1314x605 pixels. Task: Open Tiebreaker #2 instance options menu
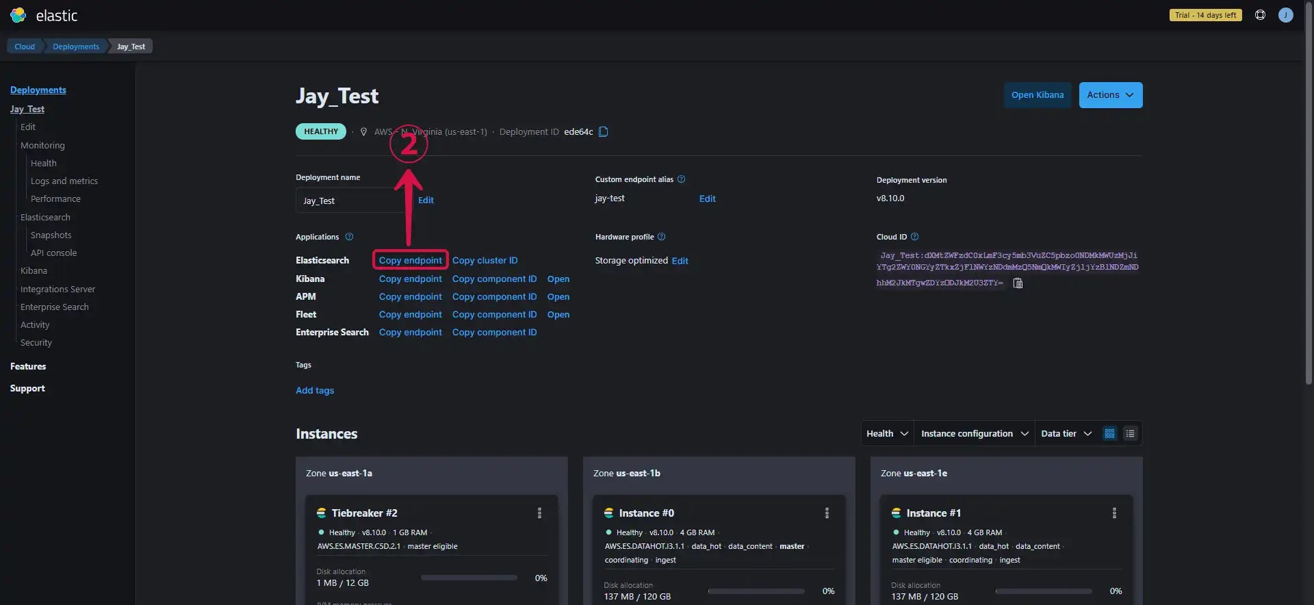(x=539, y=513)
